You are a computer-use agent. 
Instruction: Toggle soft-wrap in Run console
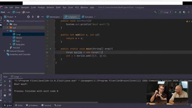pos(10,90)
